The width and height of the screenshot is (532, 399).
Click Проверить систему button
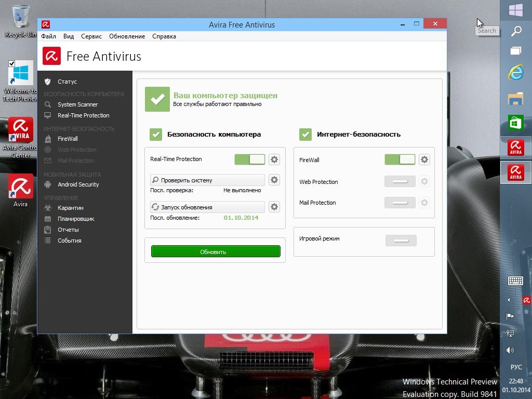pos(207,180)
